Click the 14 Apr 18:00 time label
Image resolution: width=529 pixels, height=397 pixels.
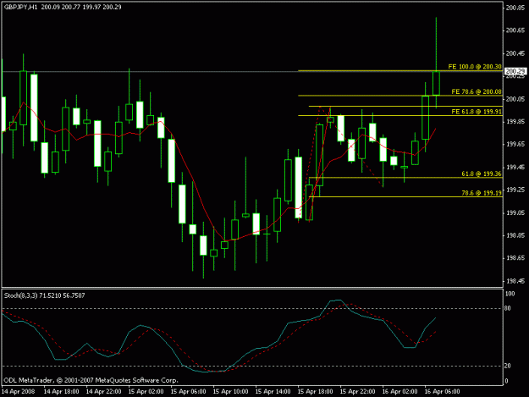[x=62, y=392]
